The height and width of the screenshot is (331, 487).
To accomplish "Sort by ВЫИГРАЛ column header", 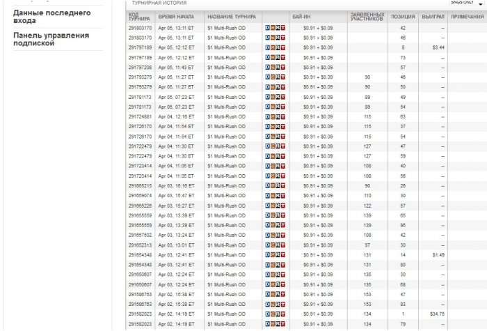I will 433,17.
